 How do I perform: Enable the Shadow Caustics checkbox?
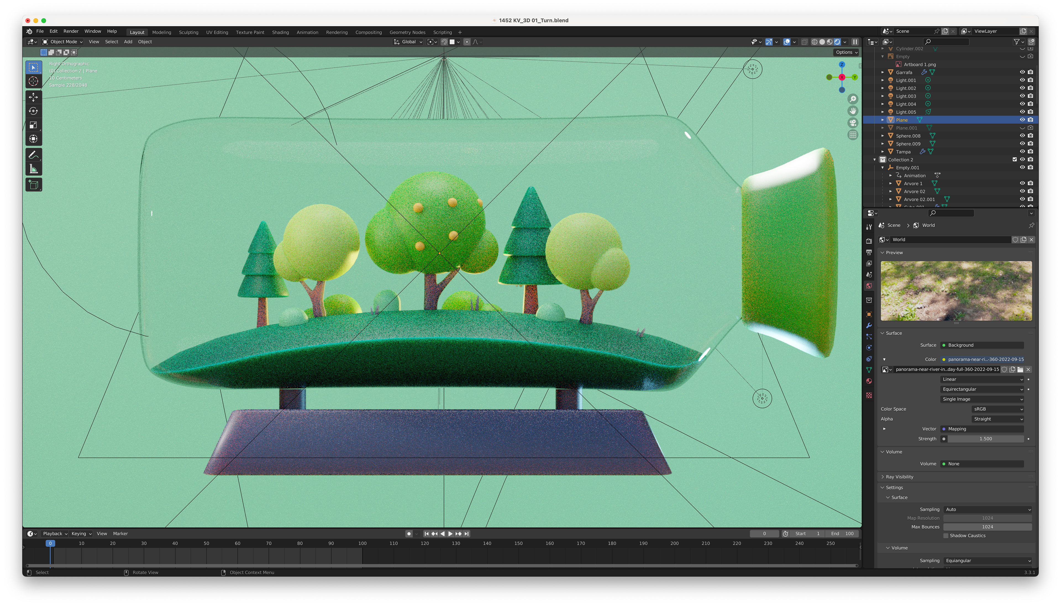click(x=946, y=536)
